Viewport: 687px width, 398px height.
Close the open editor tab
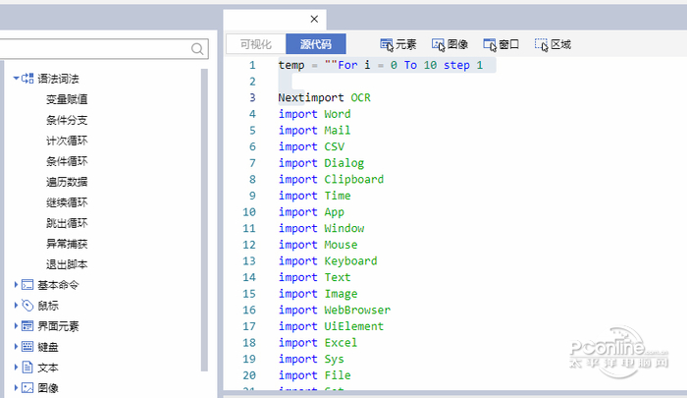pos(314,19)
